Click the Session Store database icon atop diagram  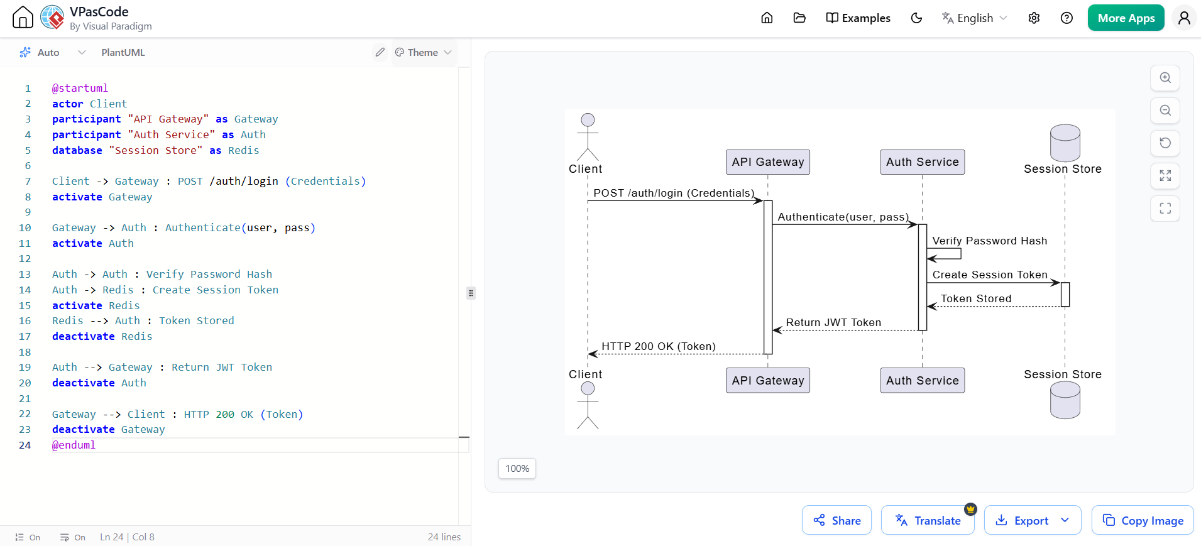click(x=1065, y=143)
